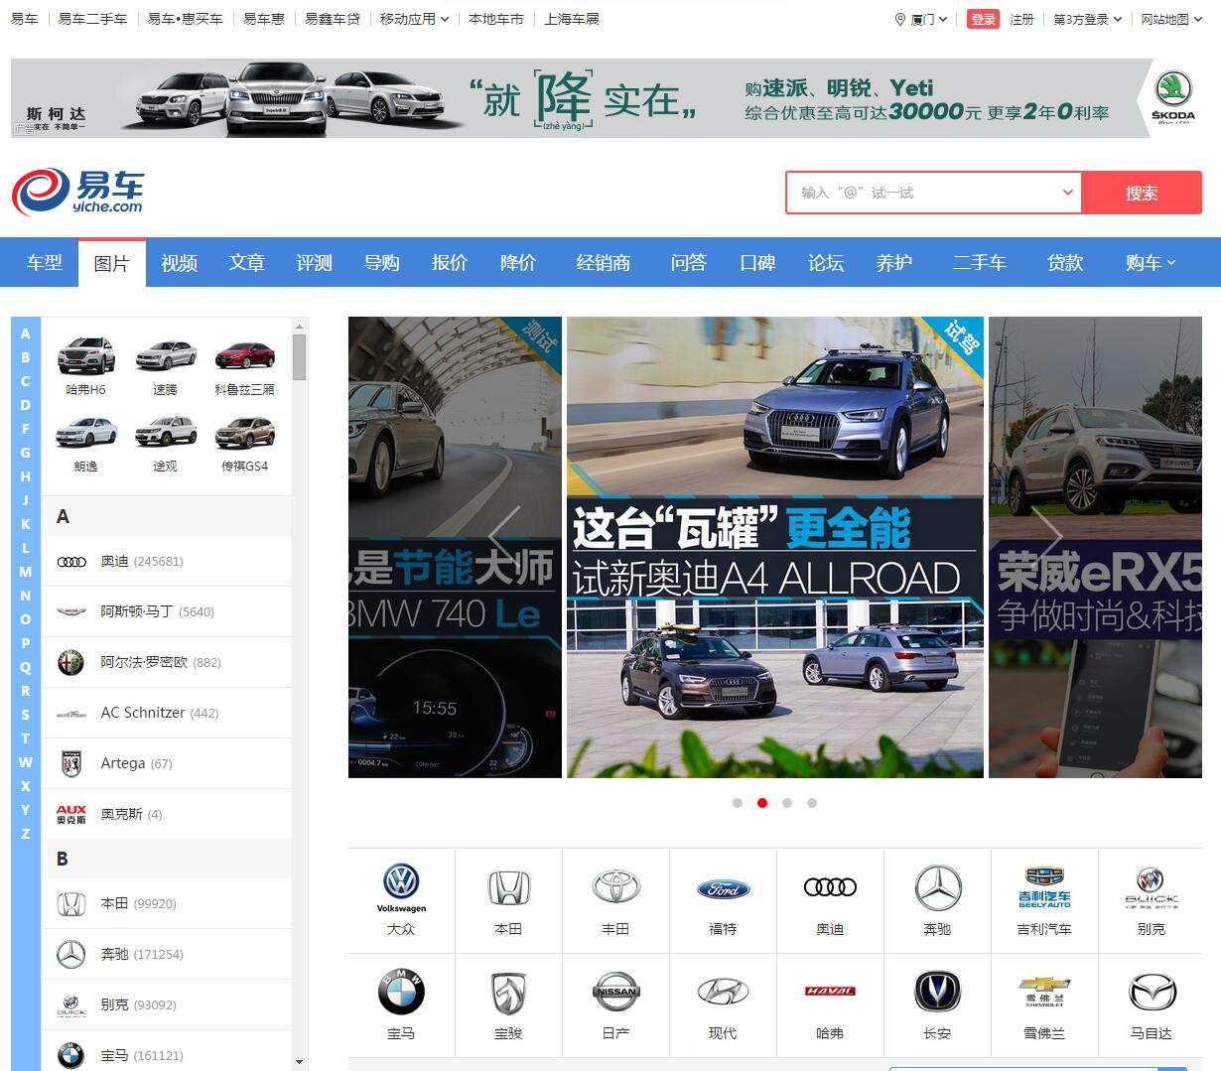Image resolution: width=1221 pixels, height=1071 pixels.
Task: Show the next carousel slide
Action: pos(1046,537)
